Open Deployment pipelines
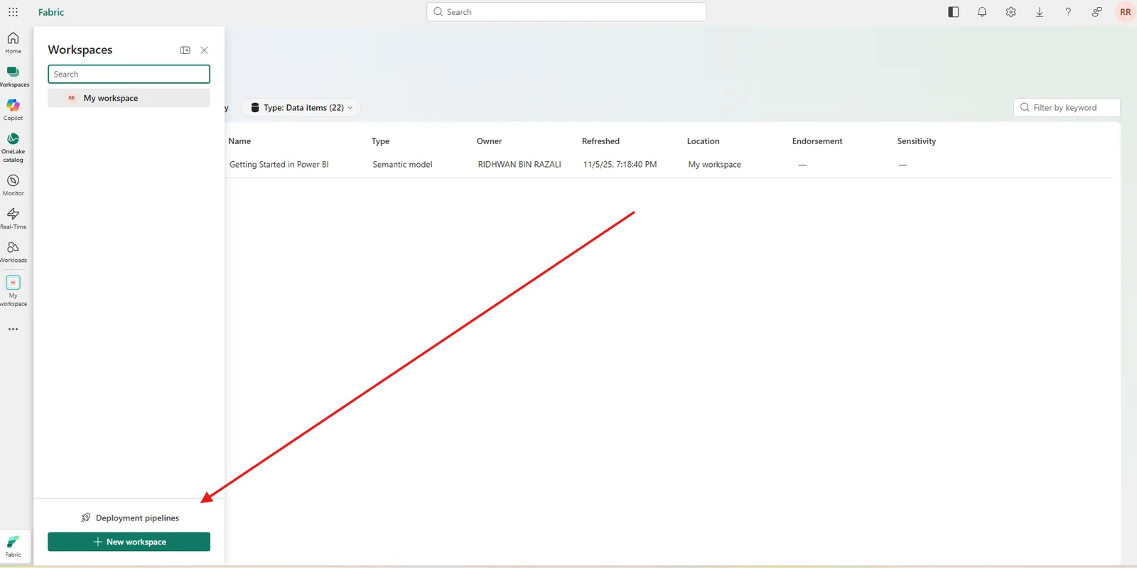 point(129,518)
